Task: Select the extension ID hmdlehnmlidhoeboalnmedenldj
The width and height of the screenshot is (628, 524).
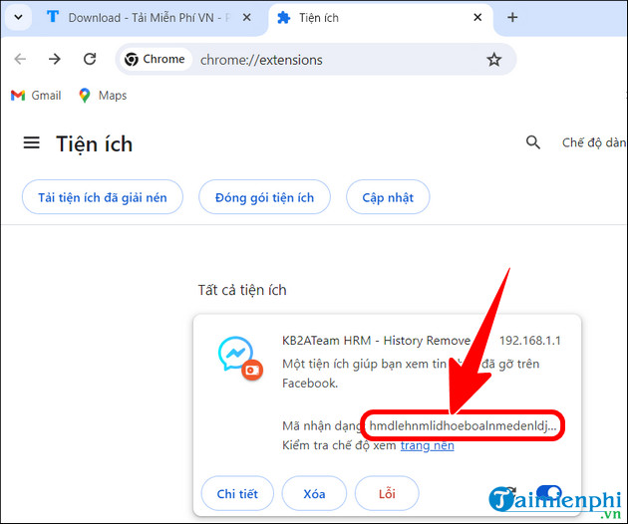Action: pos(463,425)
